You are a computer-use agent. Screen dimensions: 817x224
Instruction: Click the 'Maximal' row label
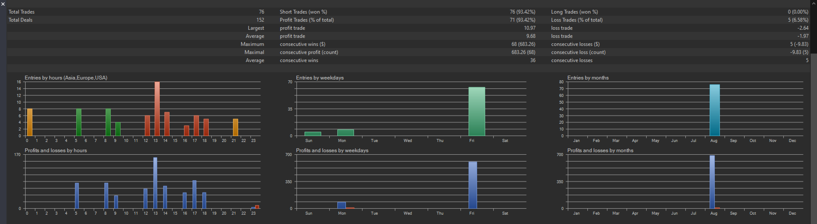pyautogui.click(x=254, y=52)
